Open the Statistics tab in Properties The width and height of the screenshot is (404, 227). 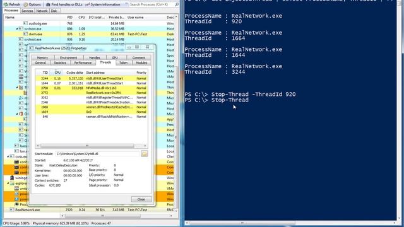60,63
